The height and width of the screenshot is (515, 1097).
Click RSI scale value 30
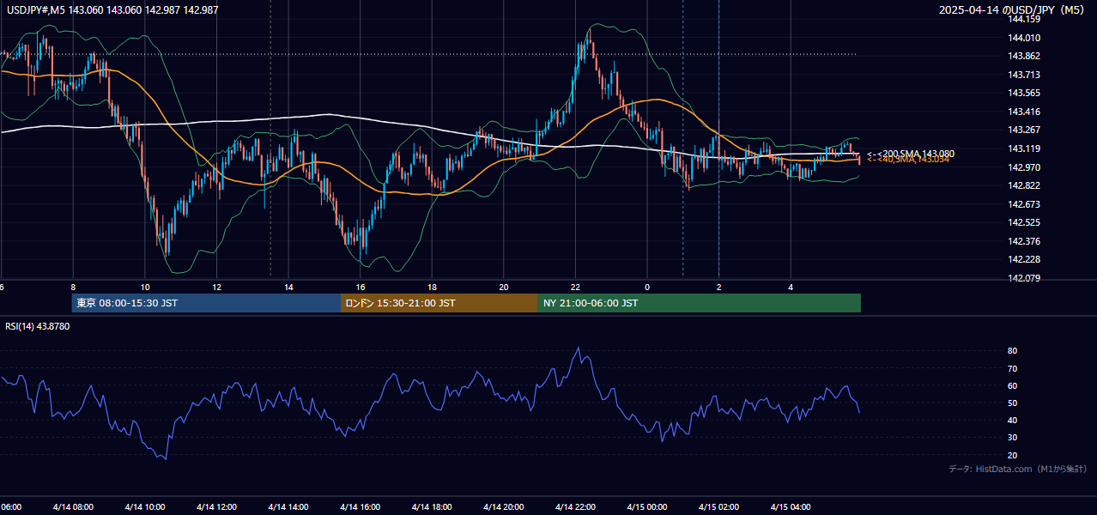click(1013, 438)
